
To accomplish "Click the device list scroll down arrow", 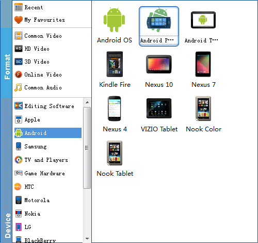I will [87, 239].
